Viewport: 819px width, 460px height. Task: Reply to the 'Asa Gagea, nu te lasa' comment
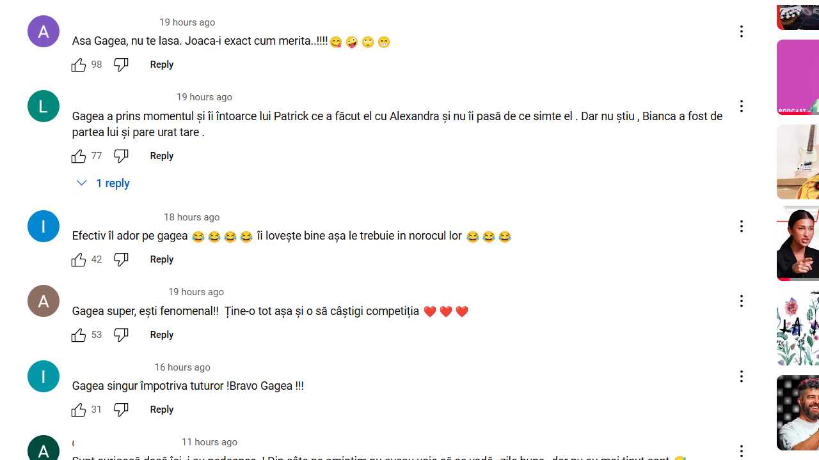point(162,65)
